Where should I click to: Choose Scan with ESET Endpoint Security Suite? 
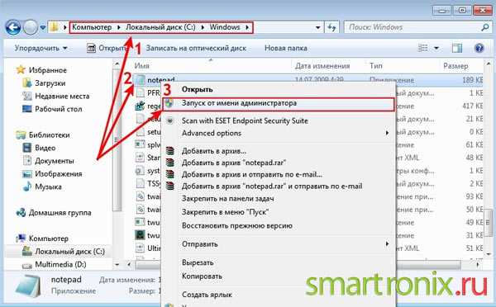pyautogui.click(x=279, y=120)
